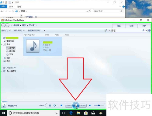Screen dimensions: 152x116
Task: Mute the player volume
Action: [x=90, y=105]
